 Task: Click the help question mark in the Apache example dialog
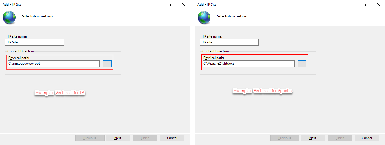coord(366,5)
